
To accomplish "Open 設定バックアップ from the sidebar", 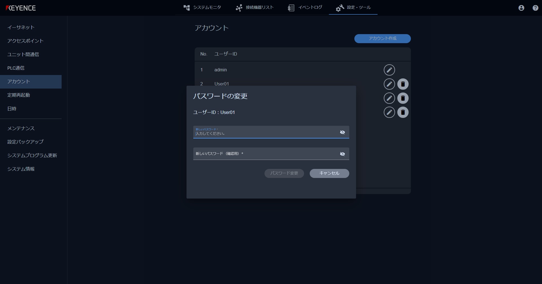I will pyautogui.click(x=25, y=142).
